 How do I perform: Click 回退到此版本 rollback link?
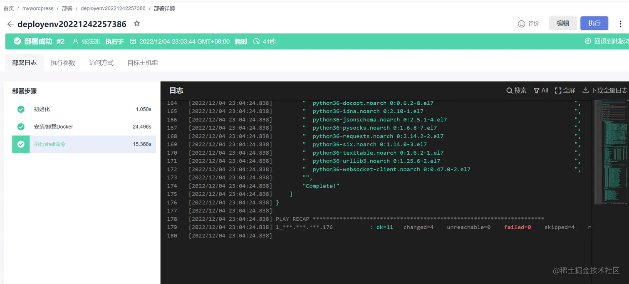coord(612,41)
